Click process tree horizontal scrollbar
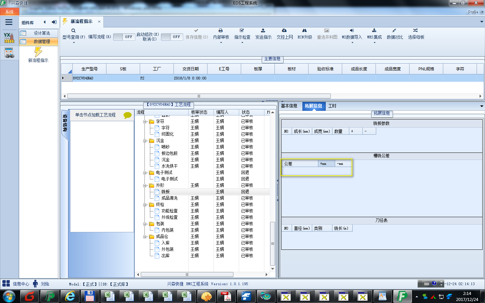The height and width of the screenshot is (303, 485). (x=187, y=274)
